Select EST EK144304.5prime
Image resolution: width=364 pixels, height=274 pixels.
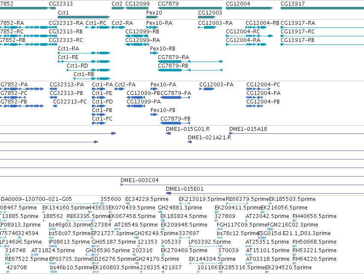click(x=205, y=264)
